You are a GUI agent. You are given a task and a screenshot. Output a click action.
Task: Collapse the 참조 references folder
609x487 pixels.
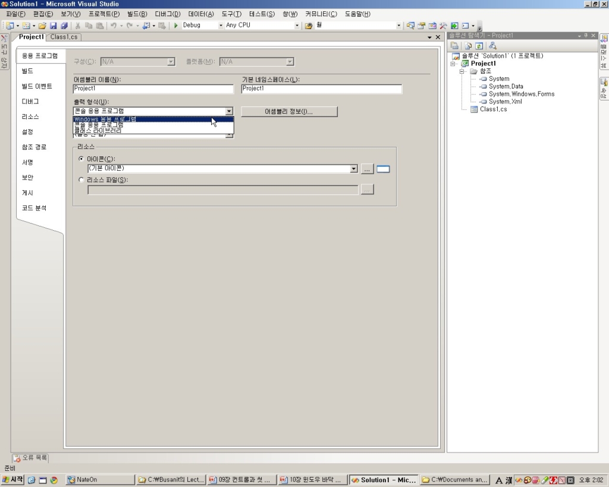coord(462,71)
